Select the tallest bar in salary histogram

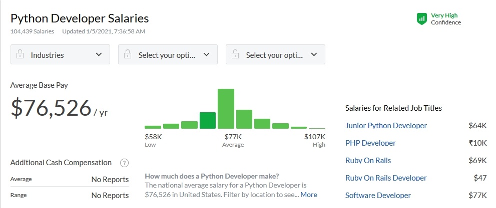click(226, 109)
